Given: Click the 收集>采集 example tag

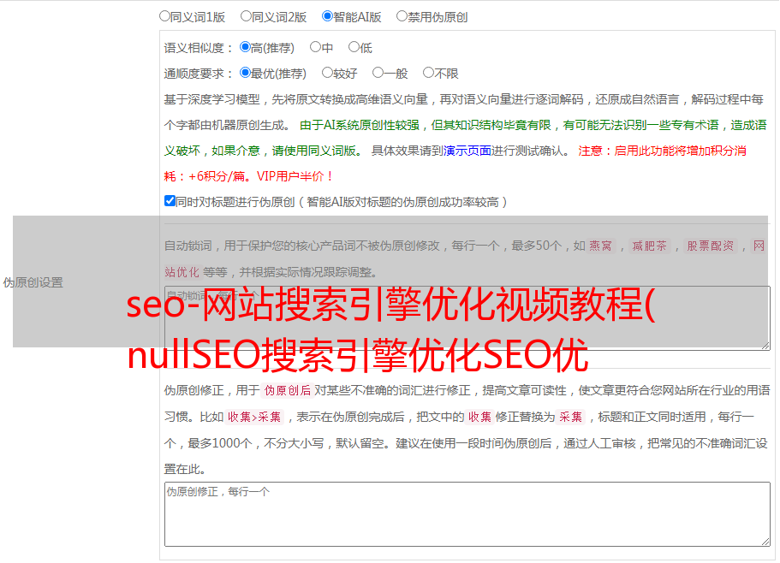Looking at the screenshot, I should coord(254,417).
